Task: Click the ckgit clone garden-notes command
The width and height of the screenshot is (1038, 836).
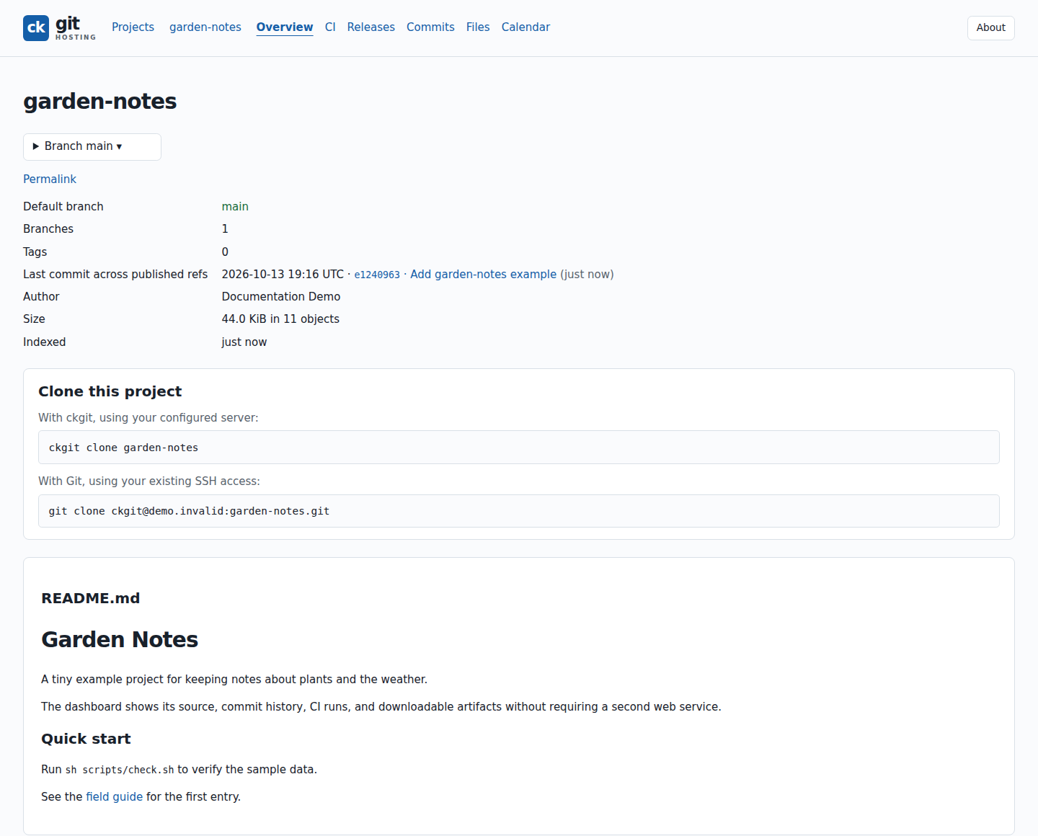Action: click(x=519, y=448)
